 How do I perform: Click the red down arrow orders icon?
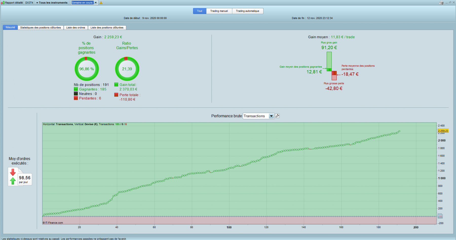pos(13,172)
